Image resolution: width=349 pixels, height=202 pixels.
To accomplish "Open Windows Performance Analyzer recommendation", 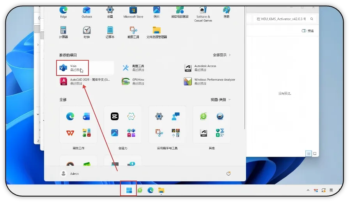I will click(209, 81).
